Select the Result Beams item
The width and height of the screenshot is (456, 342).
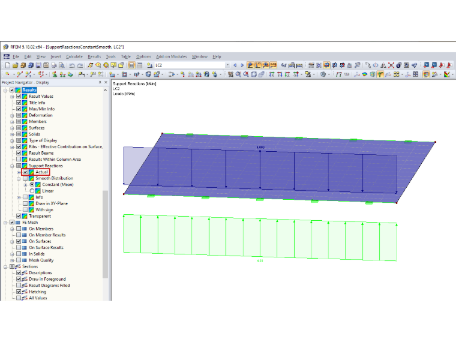tap(41, 153)
